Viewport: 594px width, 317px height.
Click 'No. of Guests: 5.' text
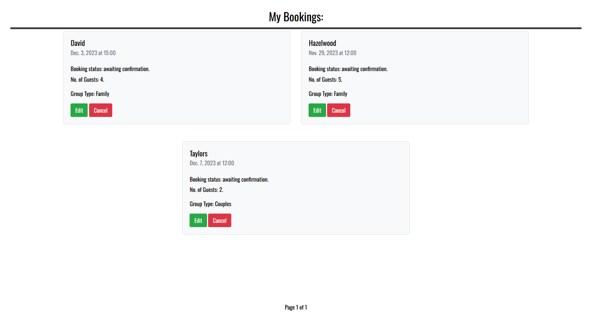325,80
